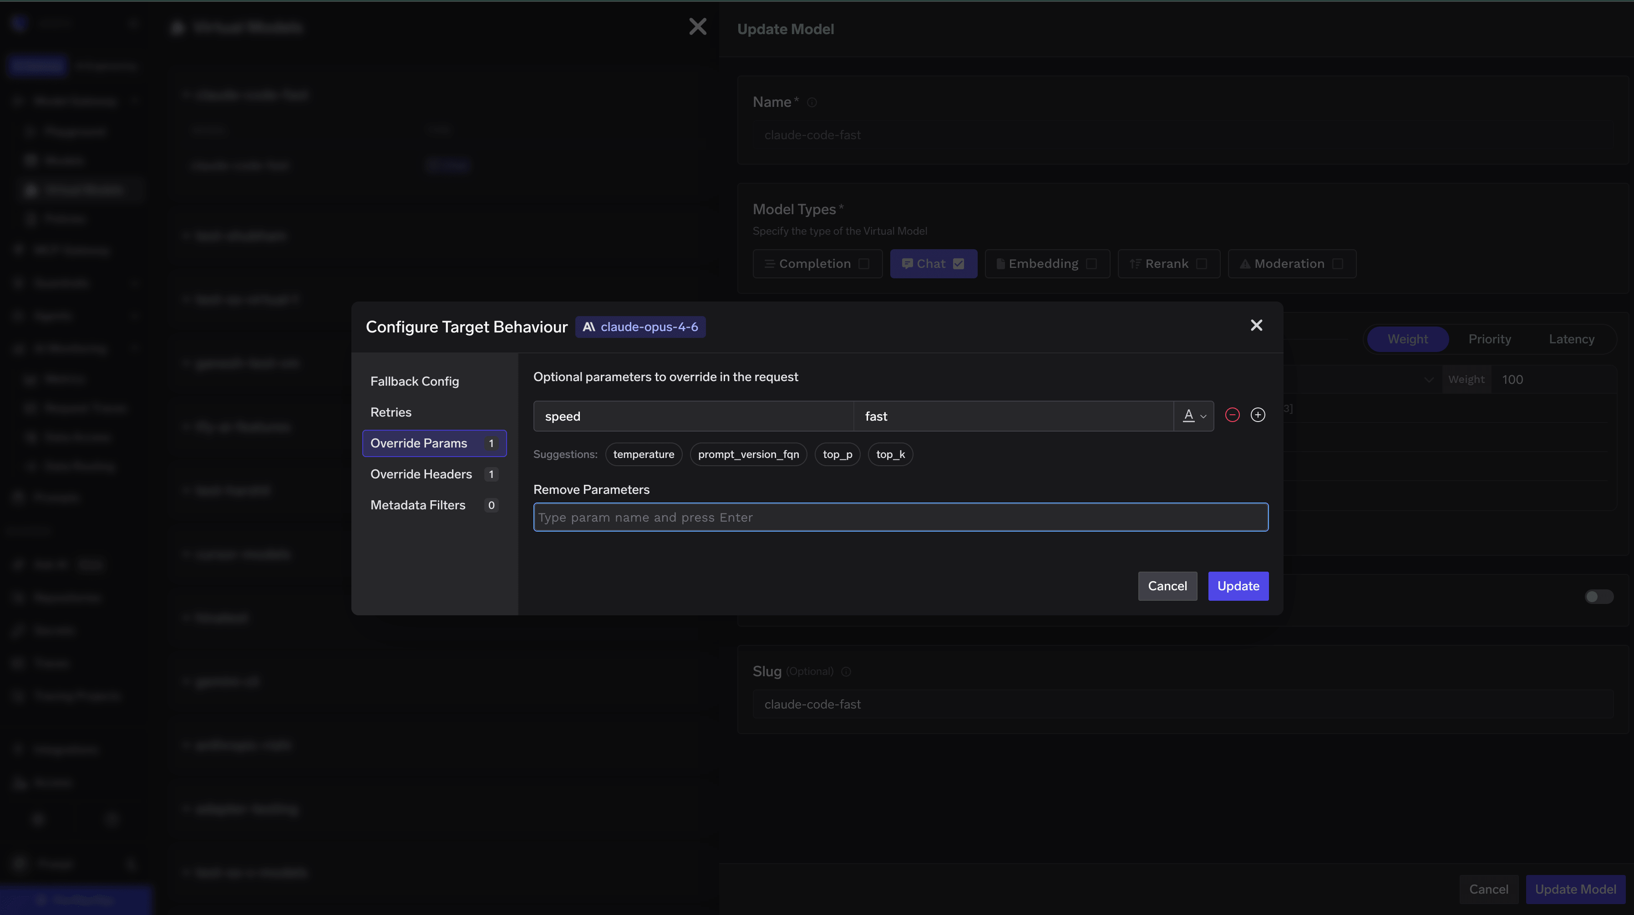Image resolution: width=1634 pixels, height=915 pixels.
Task: Open the Metadata Filters section
Action: tap(418, 505)
